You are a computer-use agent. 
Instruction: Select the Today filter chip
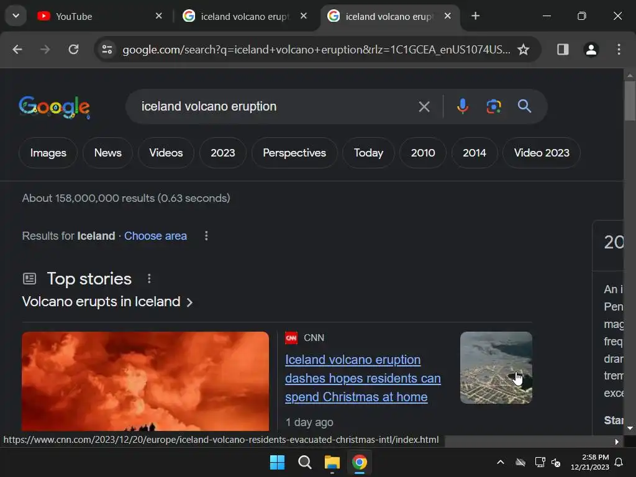[x=368, y=153]
